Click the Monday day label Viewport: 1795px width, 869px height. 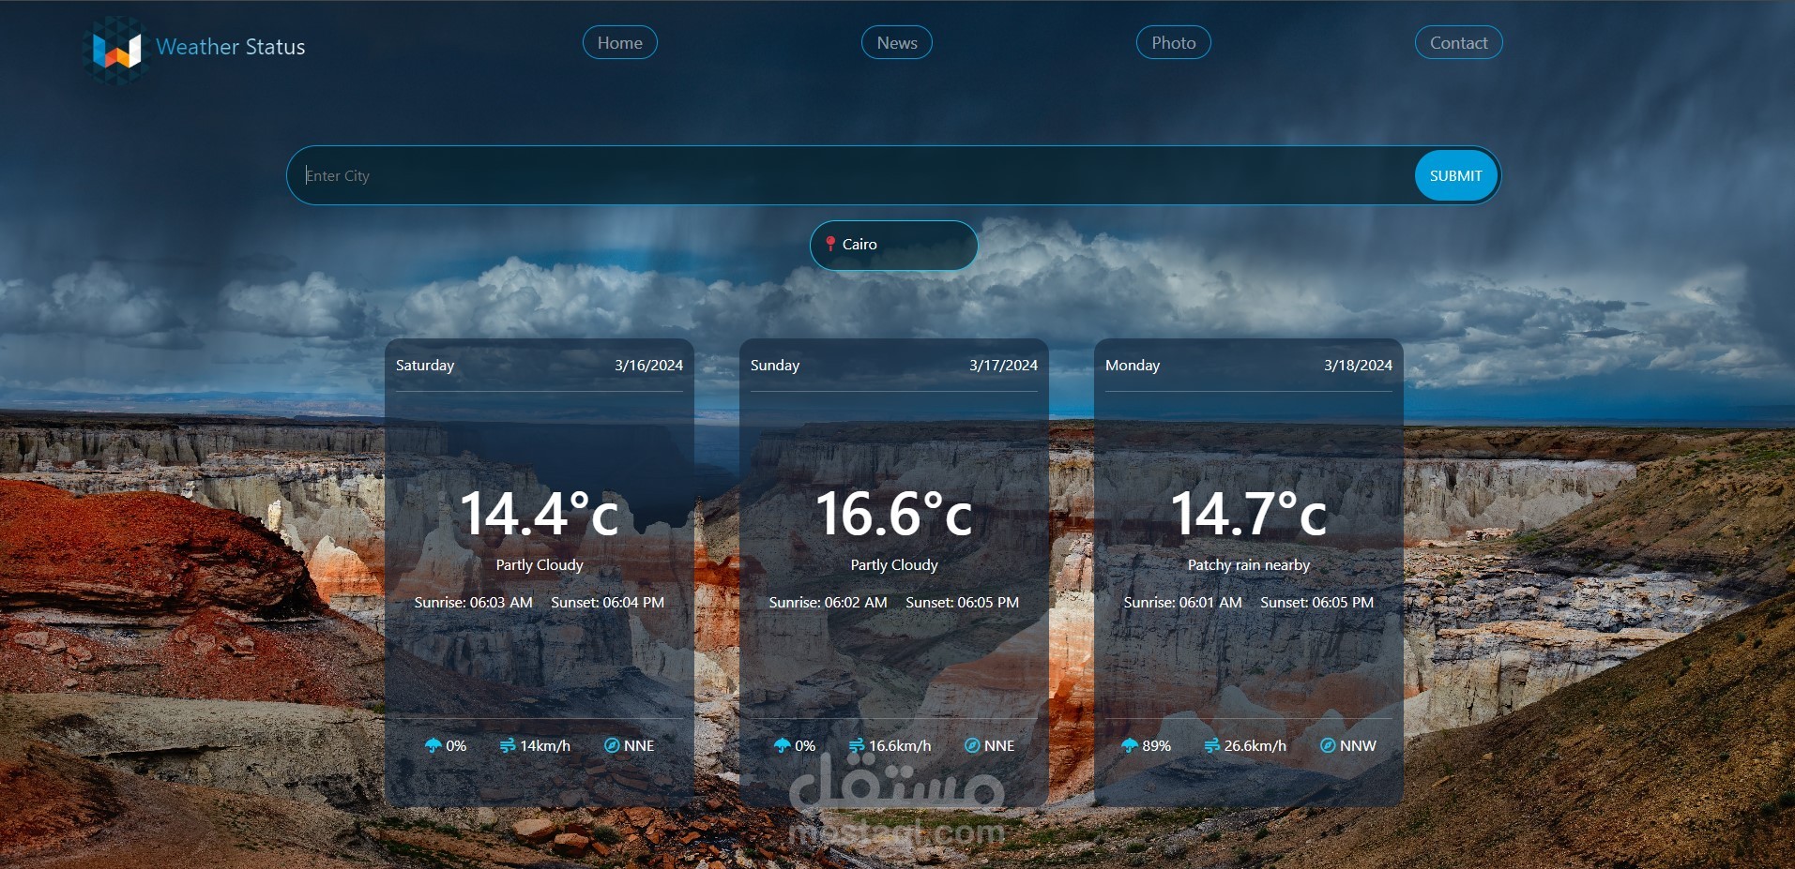coord(1133,365)
